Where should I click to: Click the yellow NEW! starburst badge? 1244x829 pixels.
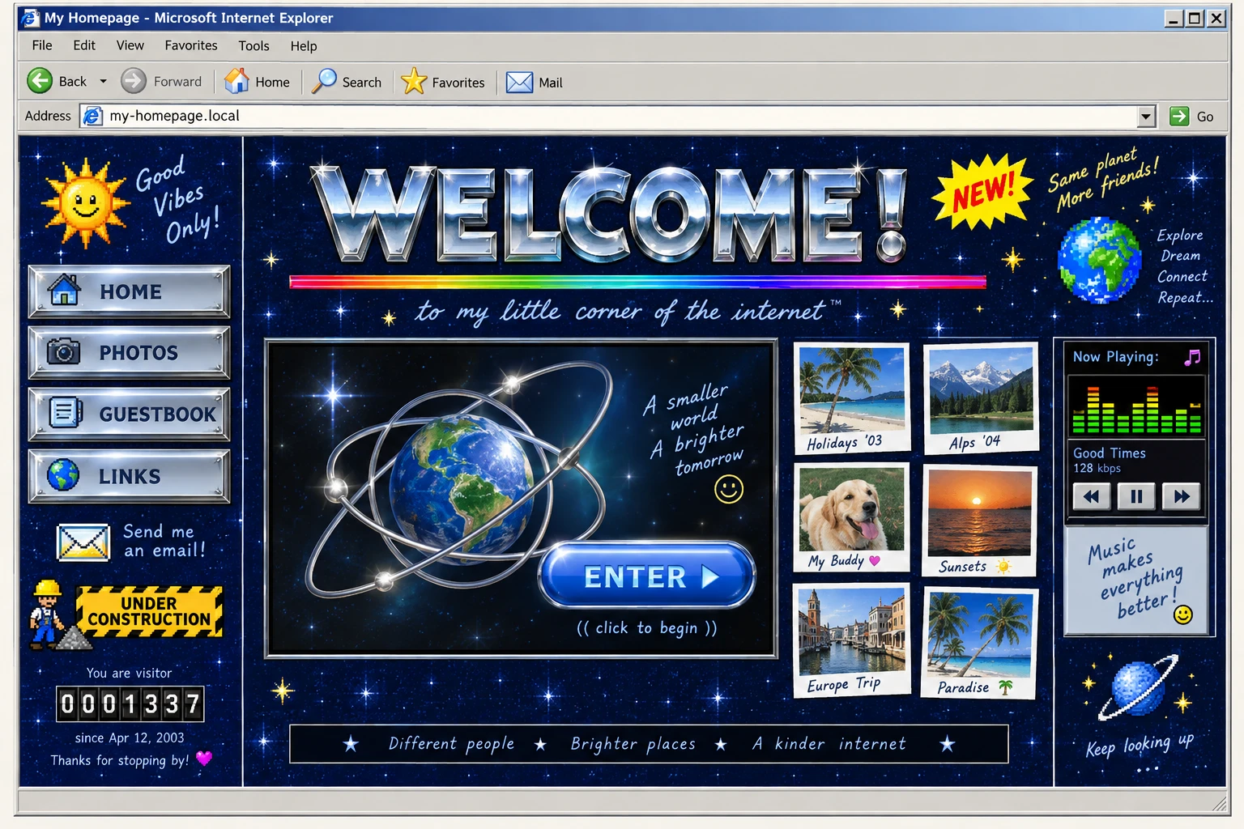[x=982, y=192]
